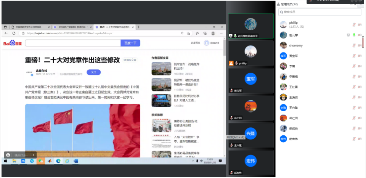Toggle muted microphone for phillip in list
Viewport: 366px width, 178px height.
(354, 25)
